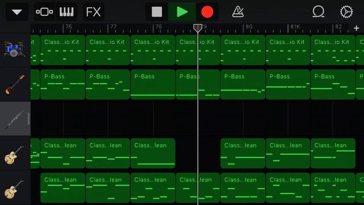Select the P-Bass guitar track header
The width and height of the screenshot is (364, 205).
pyautogui.click(x=15, y=84)
